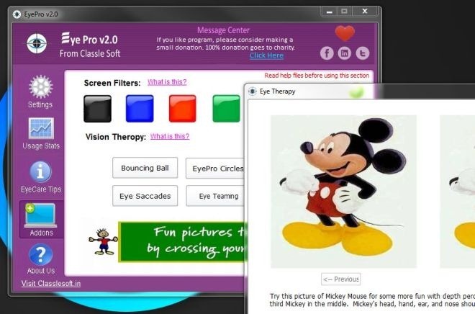The image size is (475, 314).
Task: Visit the Classlesoft.in link
Action: click(51, 283)
